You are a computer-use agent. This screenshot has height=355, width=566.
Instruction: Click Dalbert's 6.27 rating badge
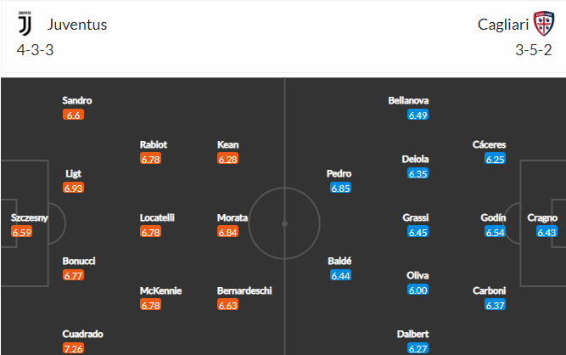pos(416,349)
